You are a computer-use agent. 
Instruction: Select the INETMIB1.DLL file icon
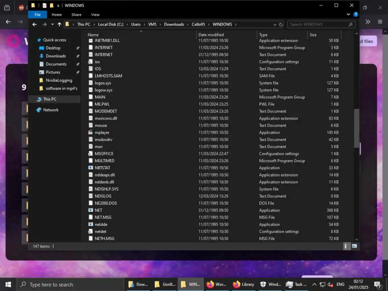point(91,40)
